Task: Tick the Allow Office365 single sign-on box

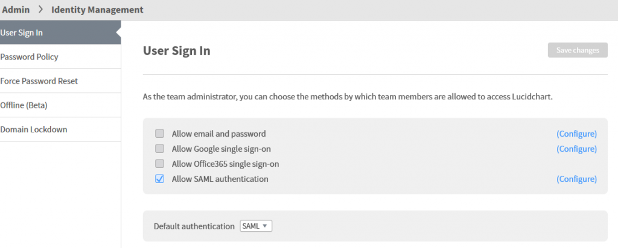Action: [159, 164]
